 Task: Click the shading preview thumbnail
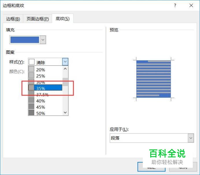coord(153,79)
